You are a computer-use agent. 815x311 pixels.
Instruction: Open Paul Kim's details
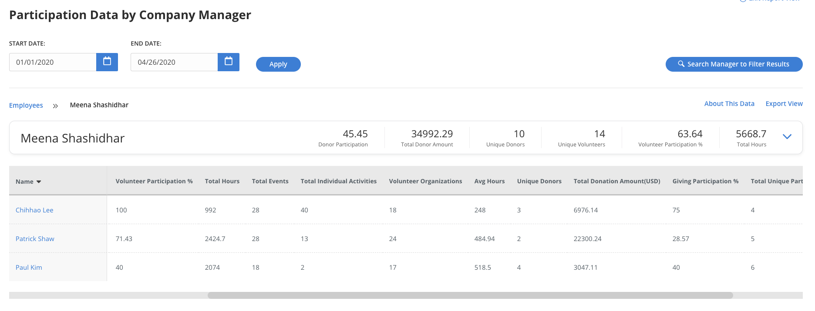(x=29, y=268)
